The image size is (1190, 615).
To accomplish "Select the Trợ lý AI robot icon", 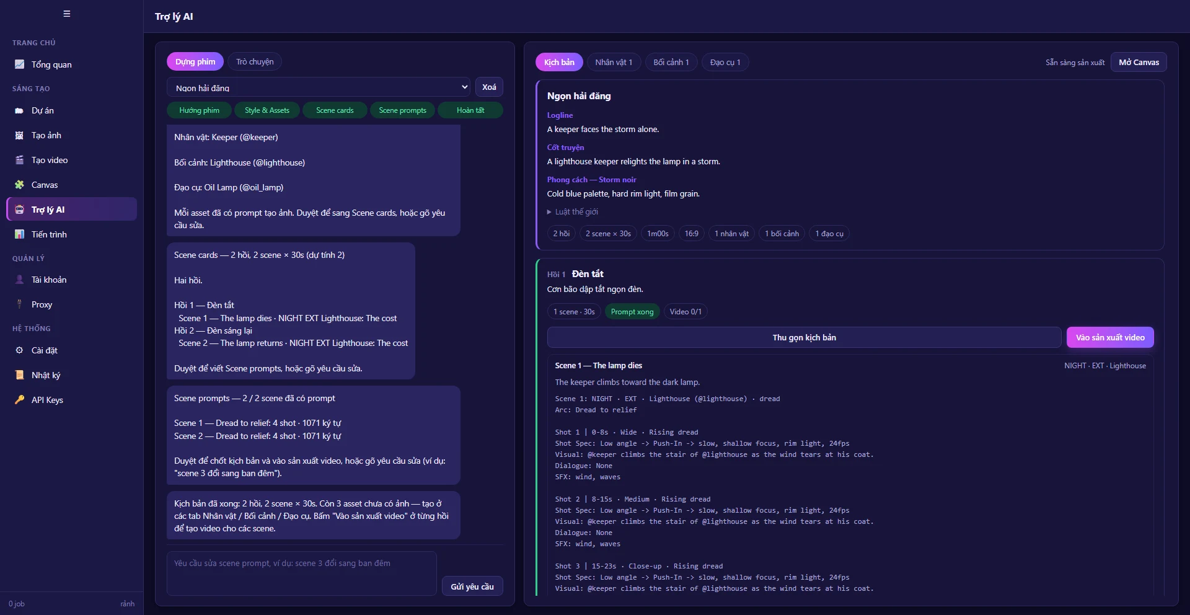I will tap(19, 210).
